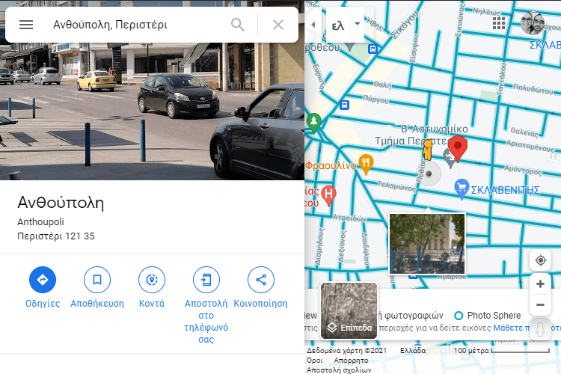Image resolution: width=561 pixels, height=374 pixels.
Task: Click the Φραουλίνο place label
Action: tap(331, 166)
